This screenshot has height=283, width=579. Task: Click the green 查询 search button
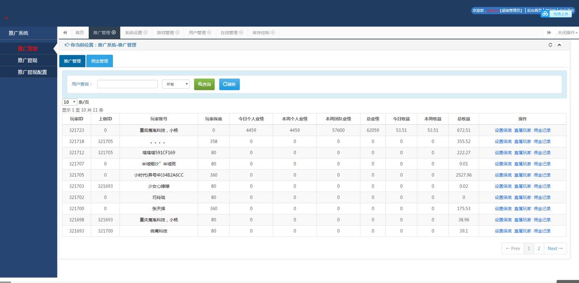204,84
